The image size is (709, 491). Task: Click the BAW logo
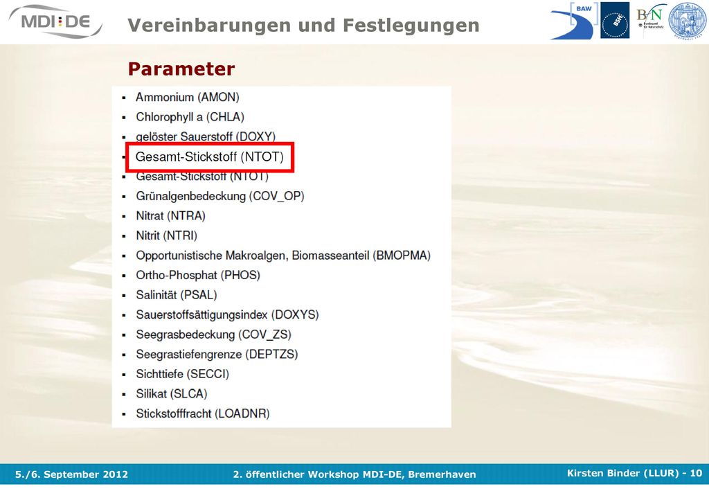point(574,20)
